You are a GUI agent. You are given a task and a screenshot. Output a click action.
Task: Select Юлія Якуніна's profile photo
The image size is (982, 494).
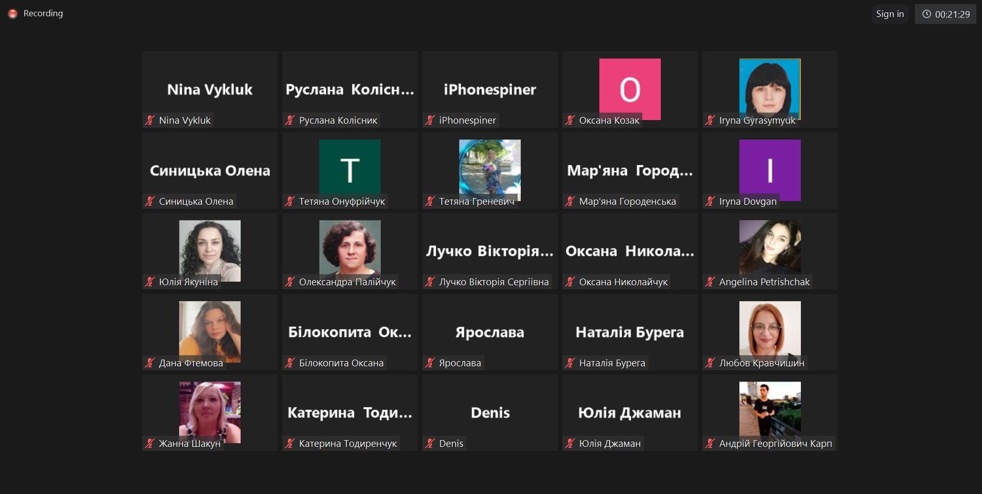(x=210, y=251)
